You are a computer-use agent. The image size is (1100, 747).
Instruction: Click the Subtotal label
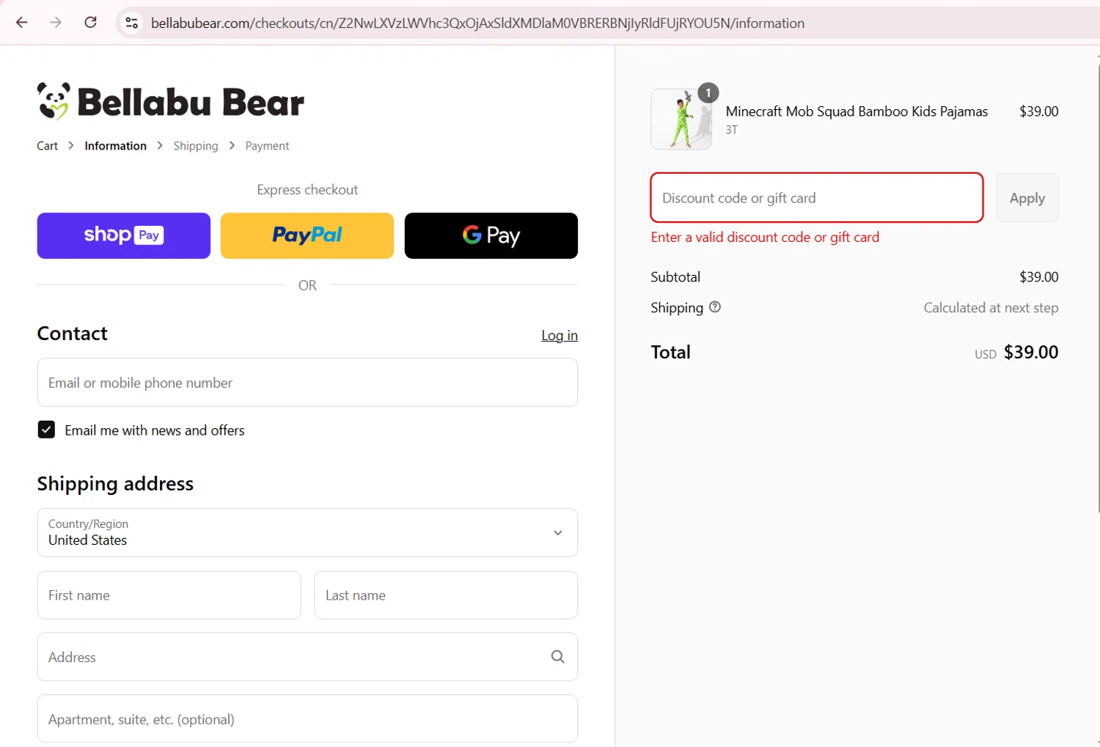tap(675, 277)
